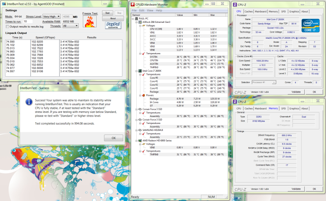Open the Threads dropdown set to All

click(x=71, y=26)
